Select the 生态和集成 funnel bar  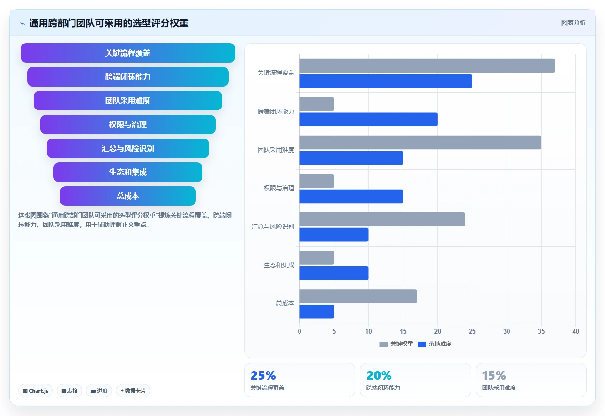[128, 172]
